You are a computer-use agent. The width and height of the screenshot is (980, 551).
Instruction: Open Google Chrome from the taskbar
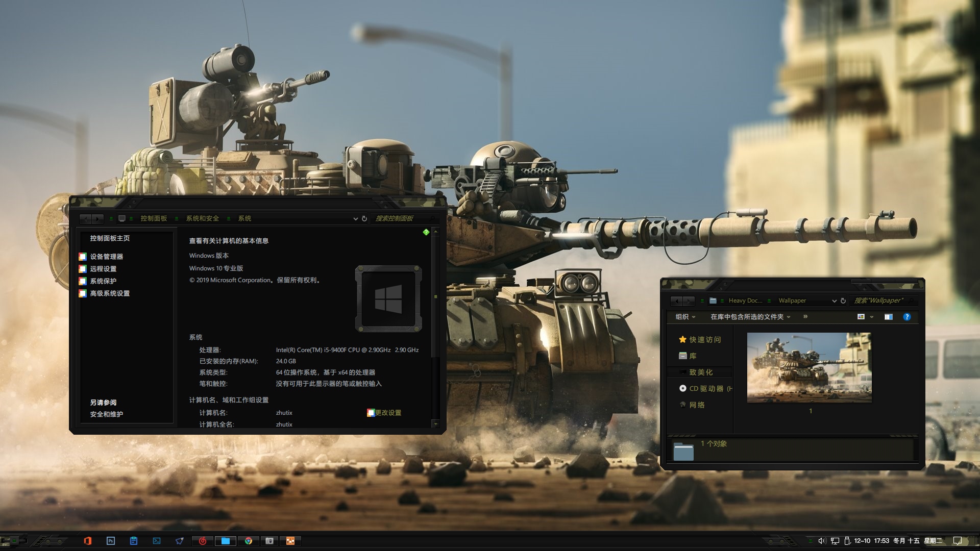[248, 541]
